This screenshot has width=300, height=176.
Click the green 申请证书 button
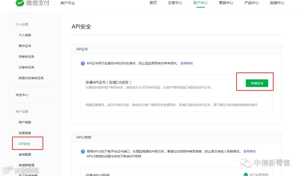[257, 83]
